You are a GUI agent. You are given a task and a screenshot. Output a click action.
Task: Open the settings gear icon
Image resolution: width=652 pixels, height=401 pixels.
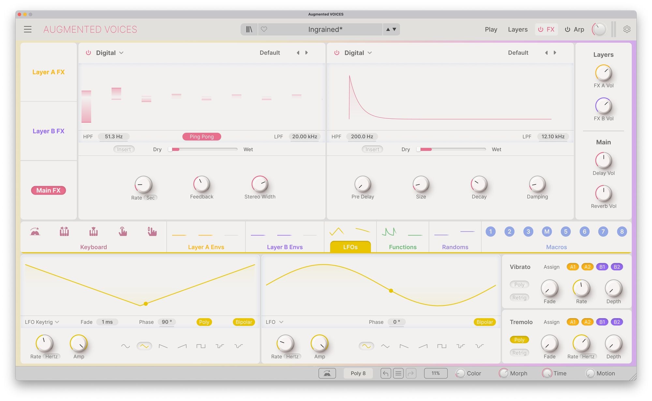(627, 29)
